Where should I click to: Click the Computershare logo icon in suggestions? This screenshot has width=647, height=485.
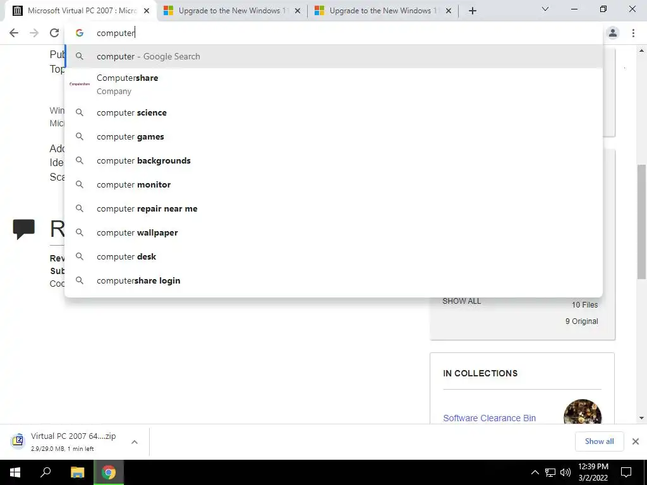(80, 84)
